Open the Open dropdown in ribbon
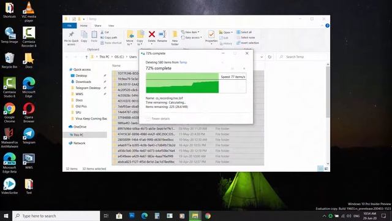 226,33
